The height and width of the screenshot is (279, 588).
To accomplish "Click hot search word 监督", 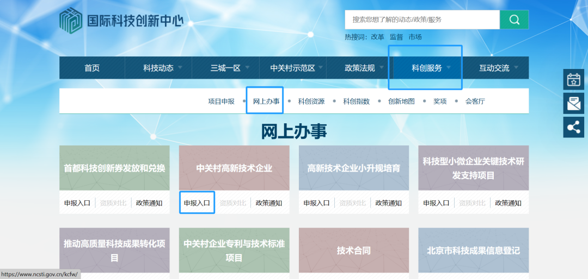I will pos(396,37).
